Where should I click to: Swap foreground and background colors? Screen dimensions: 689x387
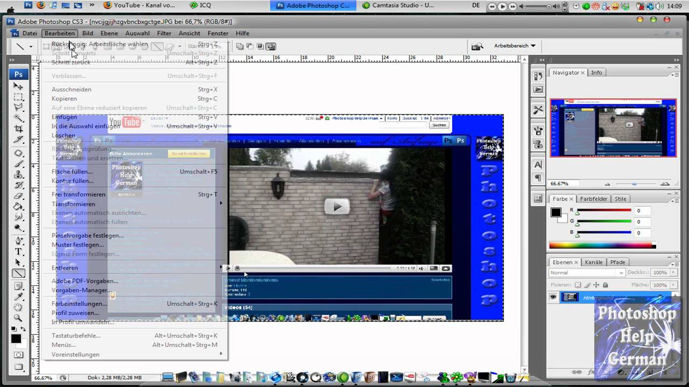pyautogui.click(x=23, y=329)
